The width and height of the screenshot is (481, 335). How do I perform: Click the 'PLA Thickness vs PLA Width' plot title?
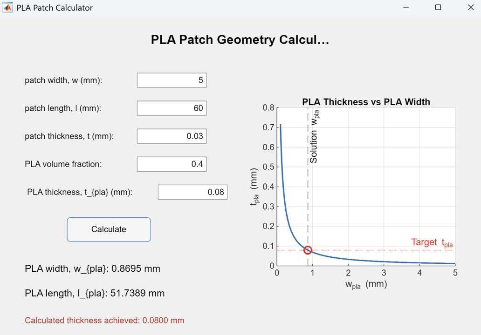366,102
